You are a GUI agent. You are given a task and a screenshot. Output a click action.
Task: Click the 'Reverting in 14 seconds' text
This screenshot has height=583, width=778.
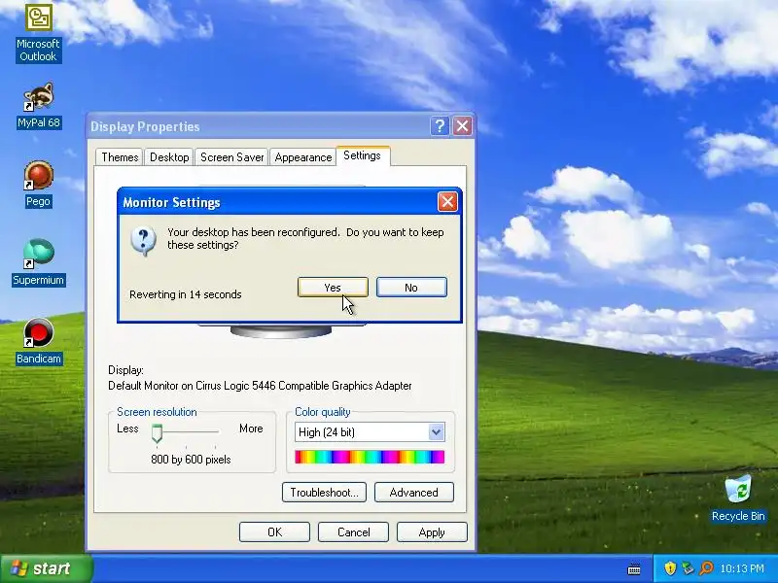186,294
